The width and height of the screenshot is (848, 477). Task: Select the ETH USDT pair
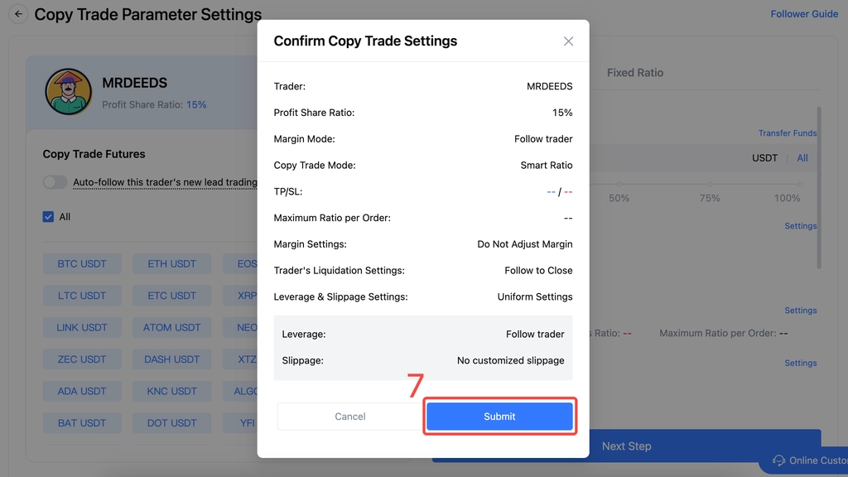coord(171,264)
